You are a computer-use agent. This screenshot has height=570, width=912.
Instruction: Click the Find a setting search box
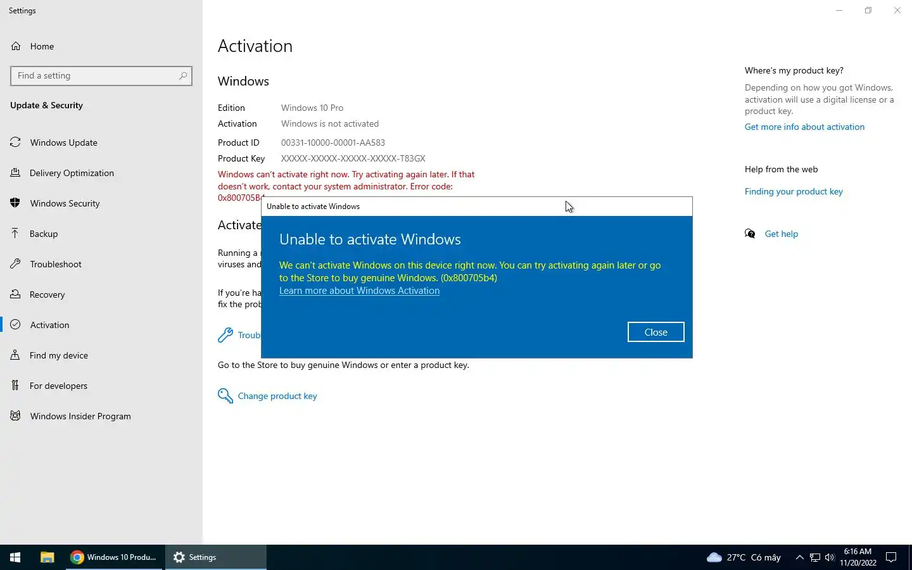point(101,76)
